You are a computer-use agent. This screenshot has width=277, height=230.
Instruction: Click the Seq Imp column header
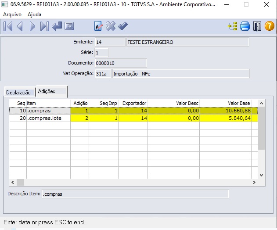[104, 103]
